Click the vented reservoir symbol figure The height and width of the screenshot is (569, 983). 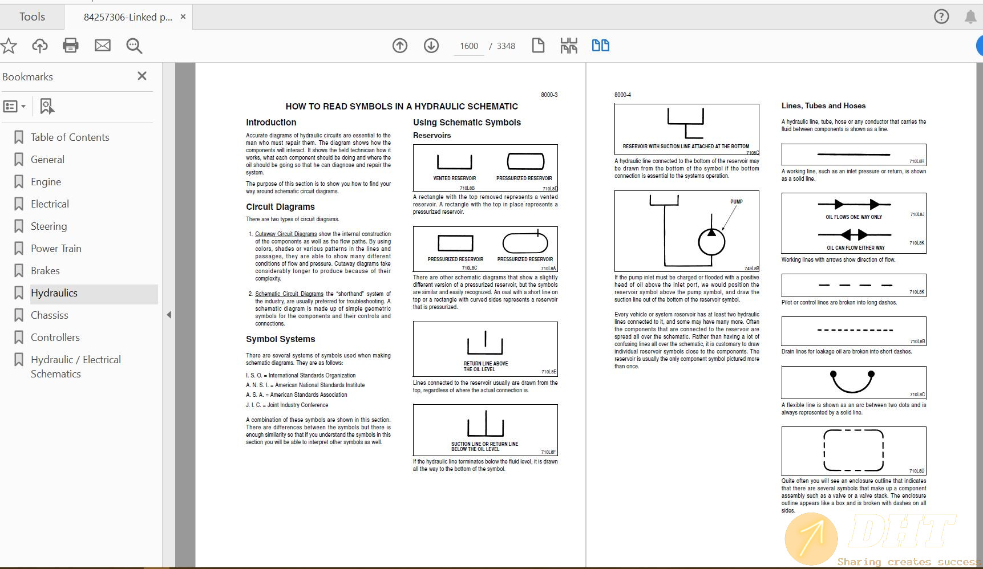454,161
